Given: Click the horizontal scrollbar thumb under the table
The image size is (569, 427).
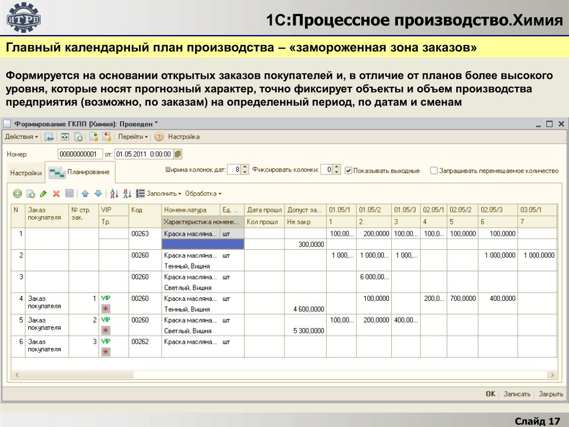Looking at the screenshot, I should [77, 375].
